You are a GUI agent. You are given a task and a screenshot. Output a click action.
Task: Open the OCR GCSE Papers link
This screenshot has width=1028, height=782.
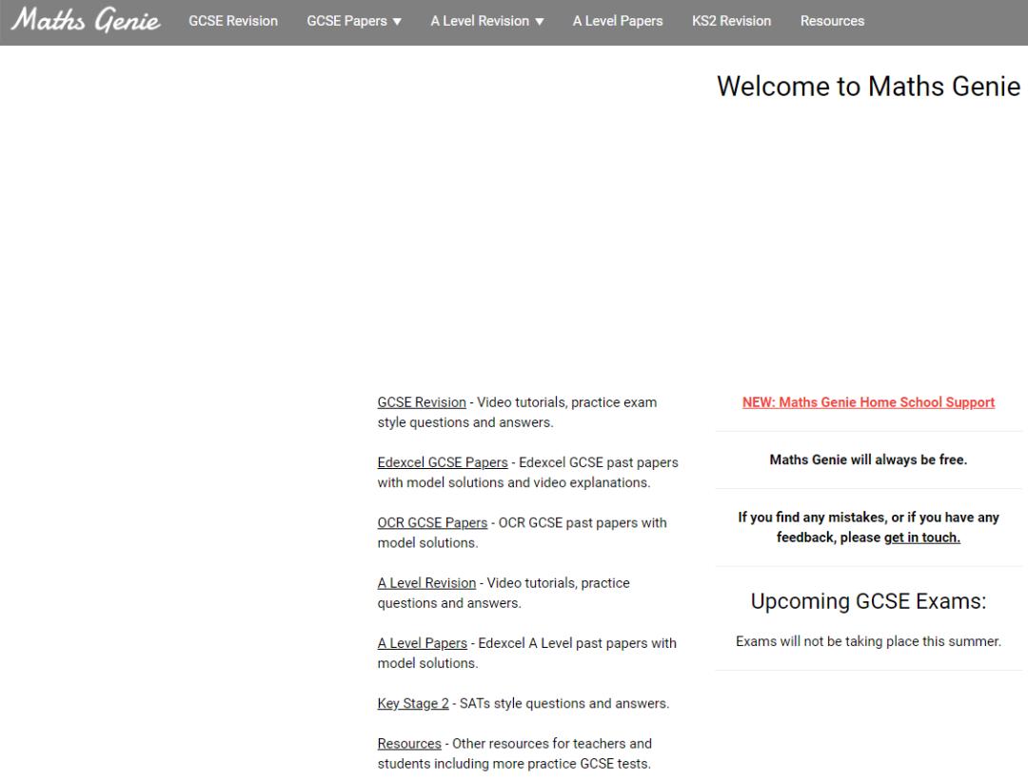click(432, 523)
